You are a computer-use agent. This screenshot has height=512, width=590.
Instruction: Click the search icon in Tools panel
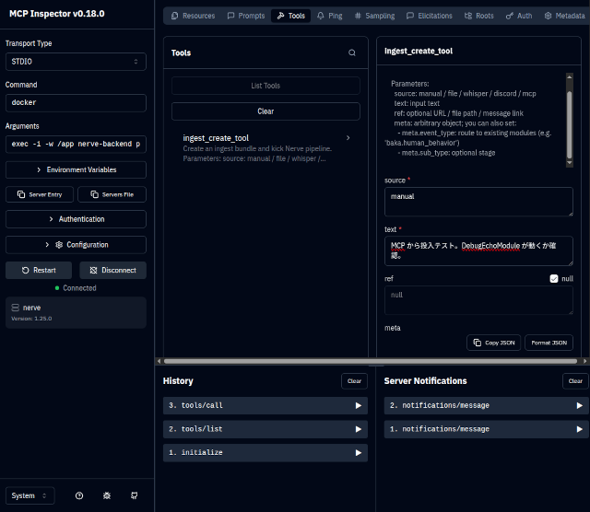(x=351, y=53)
